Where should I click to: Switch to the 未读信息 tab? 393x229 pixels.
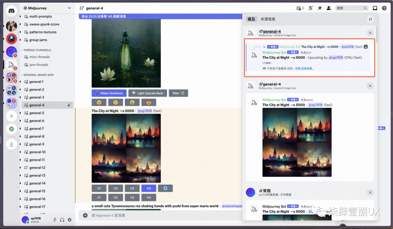pyautogui.click(x=268, y=19)
